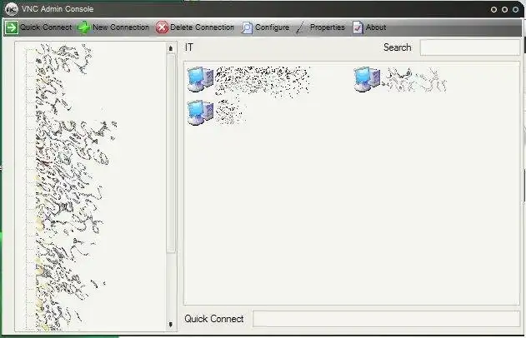The image size is (526, 338).
Task: Click the IT group heading text
Action: (189, 47)
